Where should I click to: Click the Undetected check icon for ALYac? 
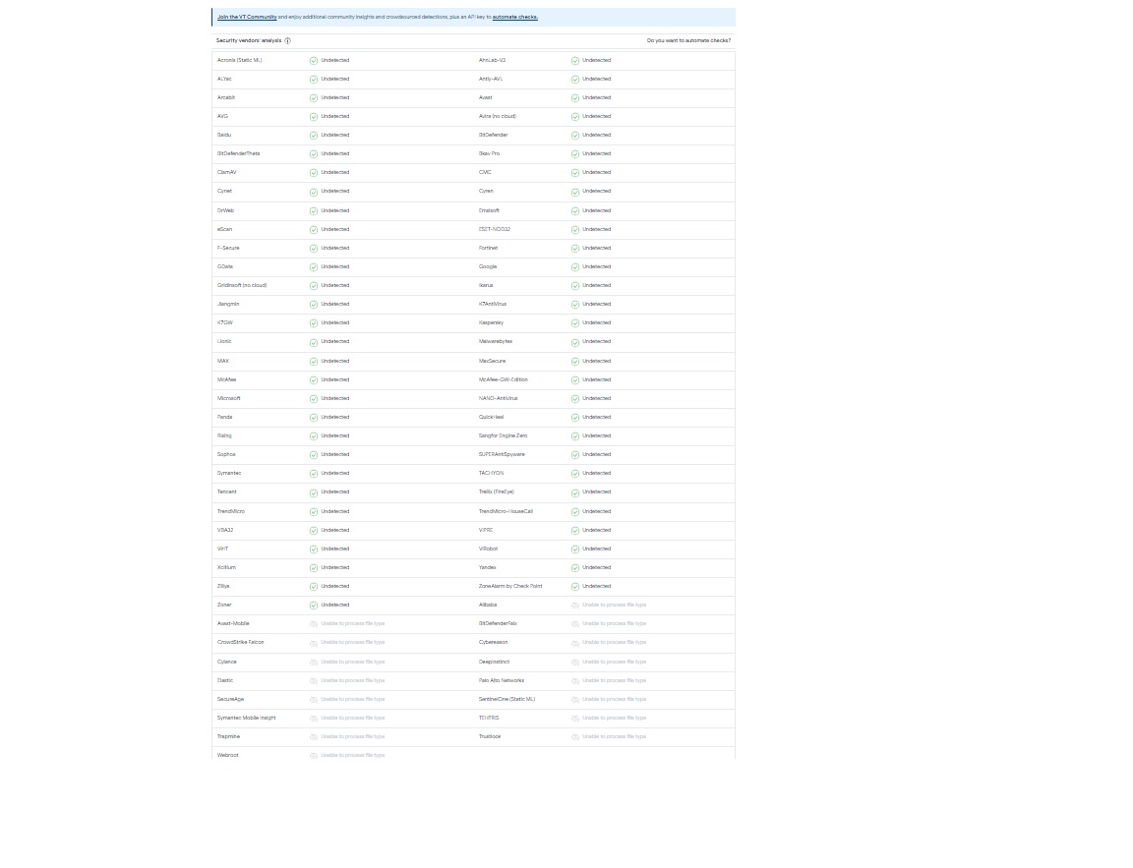[314, 80]
